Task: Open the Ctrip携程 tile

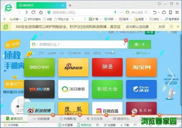Action: (x=141, y=89)
